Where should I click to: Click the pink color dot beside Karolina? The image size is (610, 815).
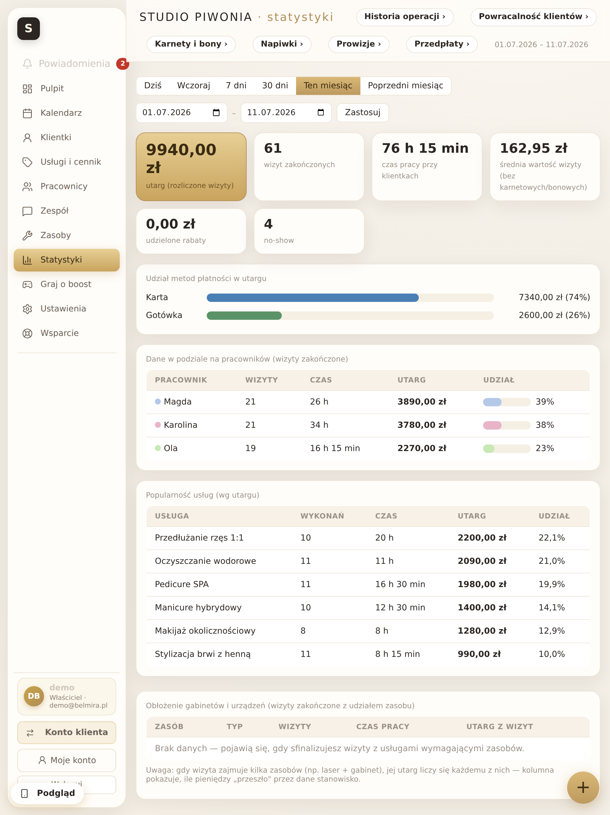[158, 425]
